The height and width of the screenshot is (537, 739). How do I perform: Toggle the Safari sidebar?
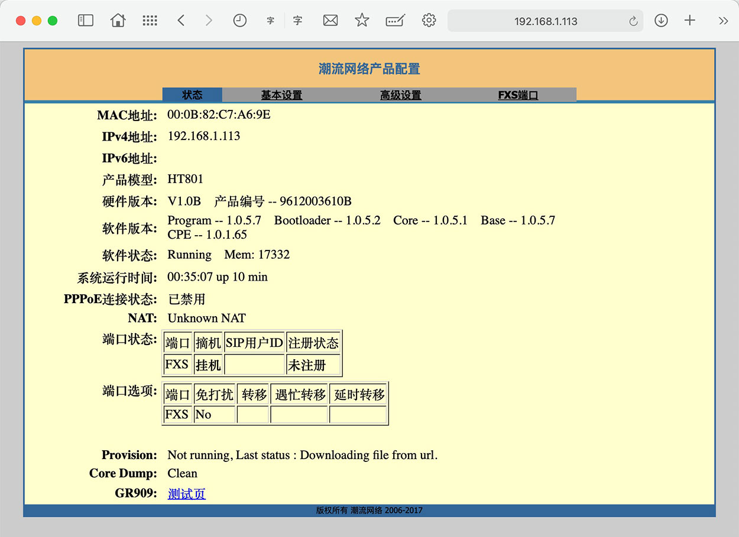86,21
